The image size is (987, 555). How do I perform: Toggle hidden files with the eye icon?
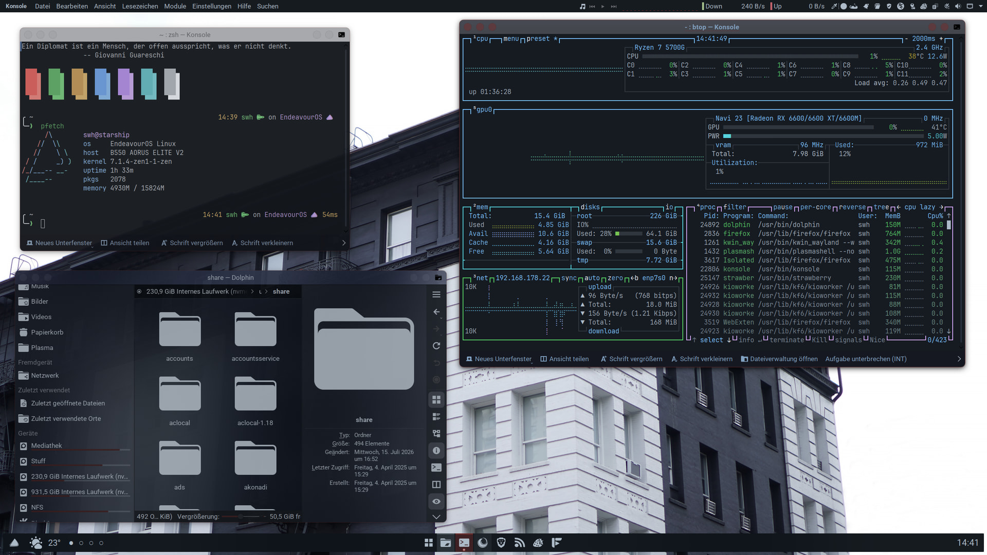point(436,502)
